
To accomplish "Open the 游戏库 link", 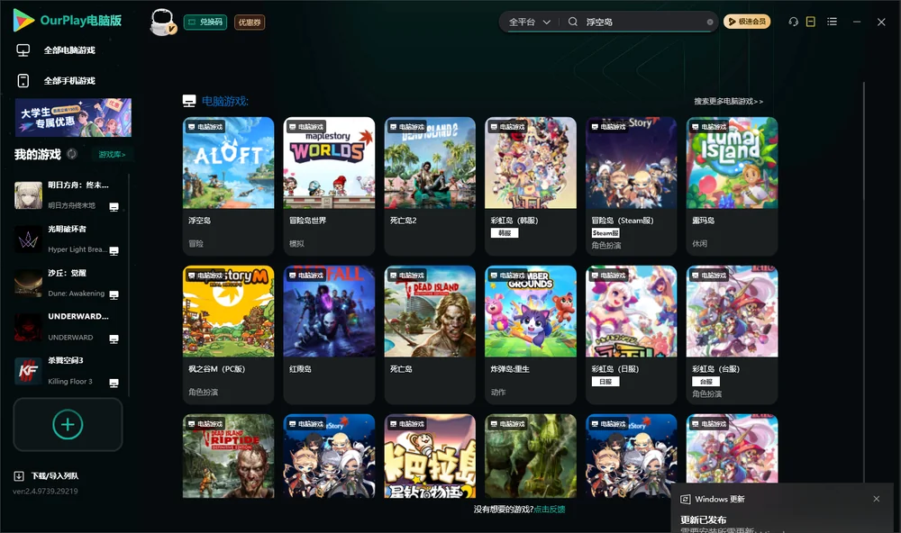I will (x=112, y=154).
